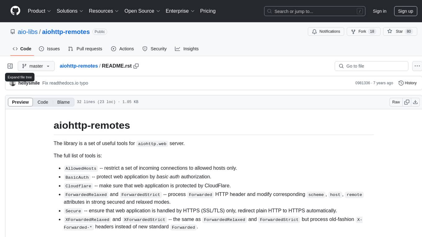
Task: Click the Sign in link
Action: point(379,11)
